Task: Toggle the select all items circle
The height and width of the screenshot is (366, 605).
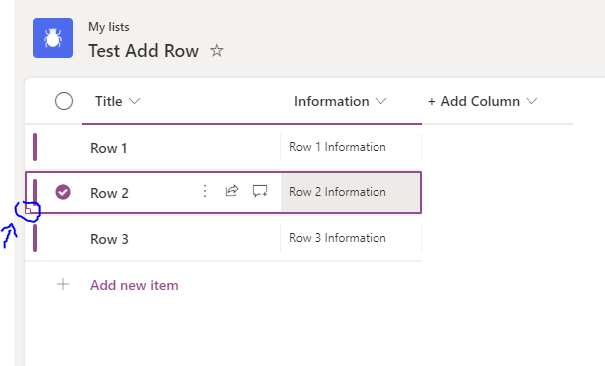Action: click(x=64, y=101)
